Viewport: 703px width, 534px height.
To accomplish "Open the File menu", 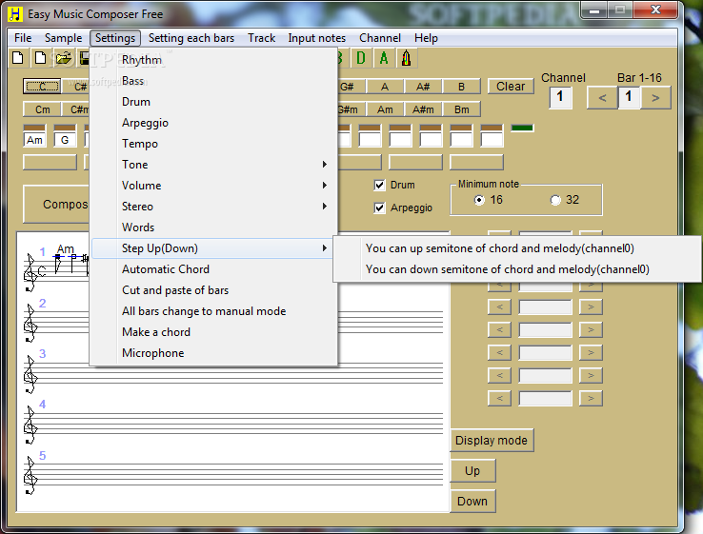I will click(23, 38).
